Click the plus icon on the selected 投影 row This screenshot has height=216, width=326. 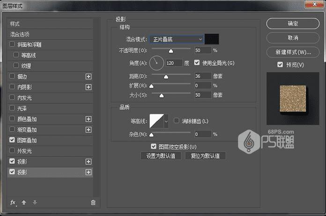coord(89,172)
